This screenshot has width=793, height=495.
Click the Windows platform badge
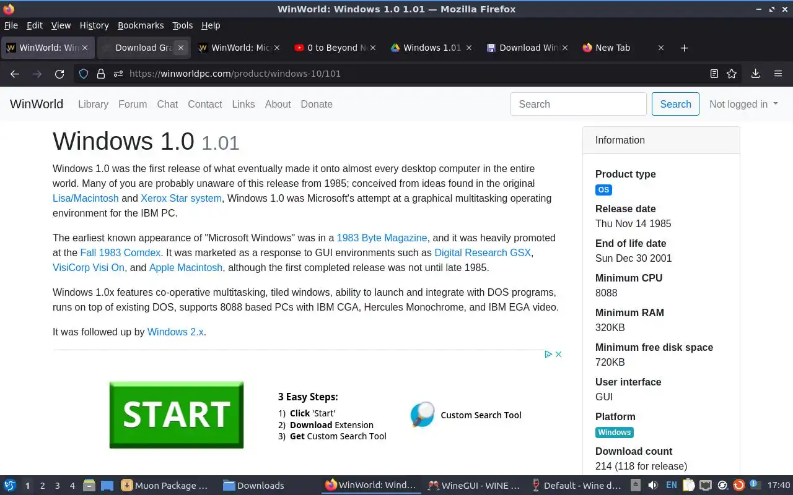click(x=615, y=433)
